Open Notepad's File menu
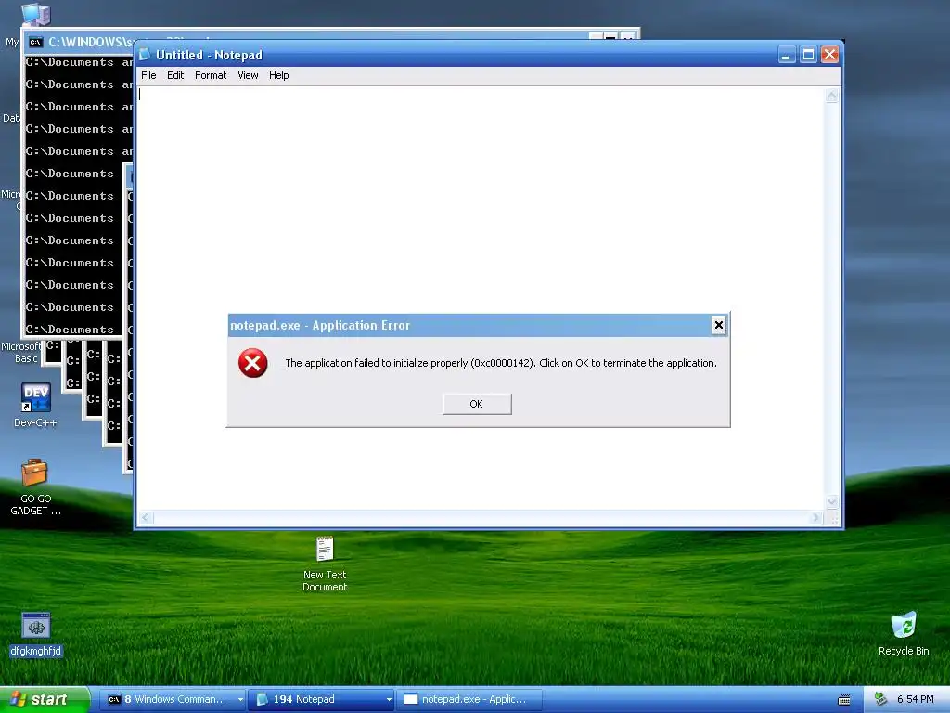The image size is (950, 713). point(148,75)
